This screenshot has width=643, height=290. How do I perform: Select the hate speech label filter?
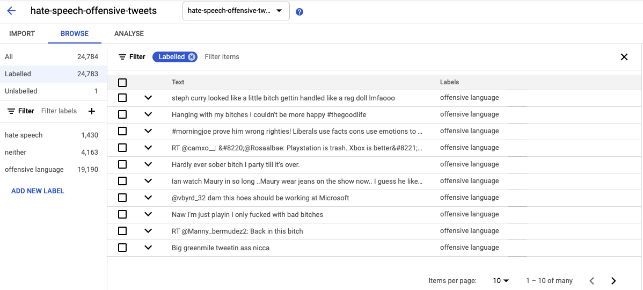point(24,135)
